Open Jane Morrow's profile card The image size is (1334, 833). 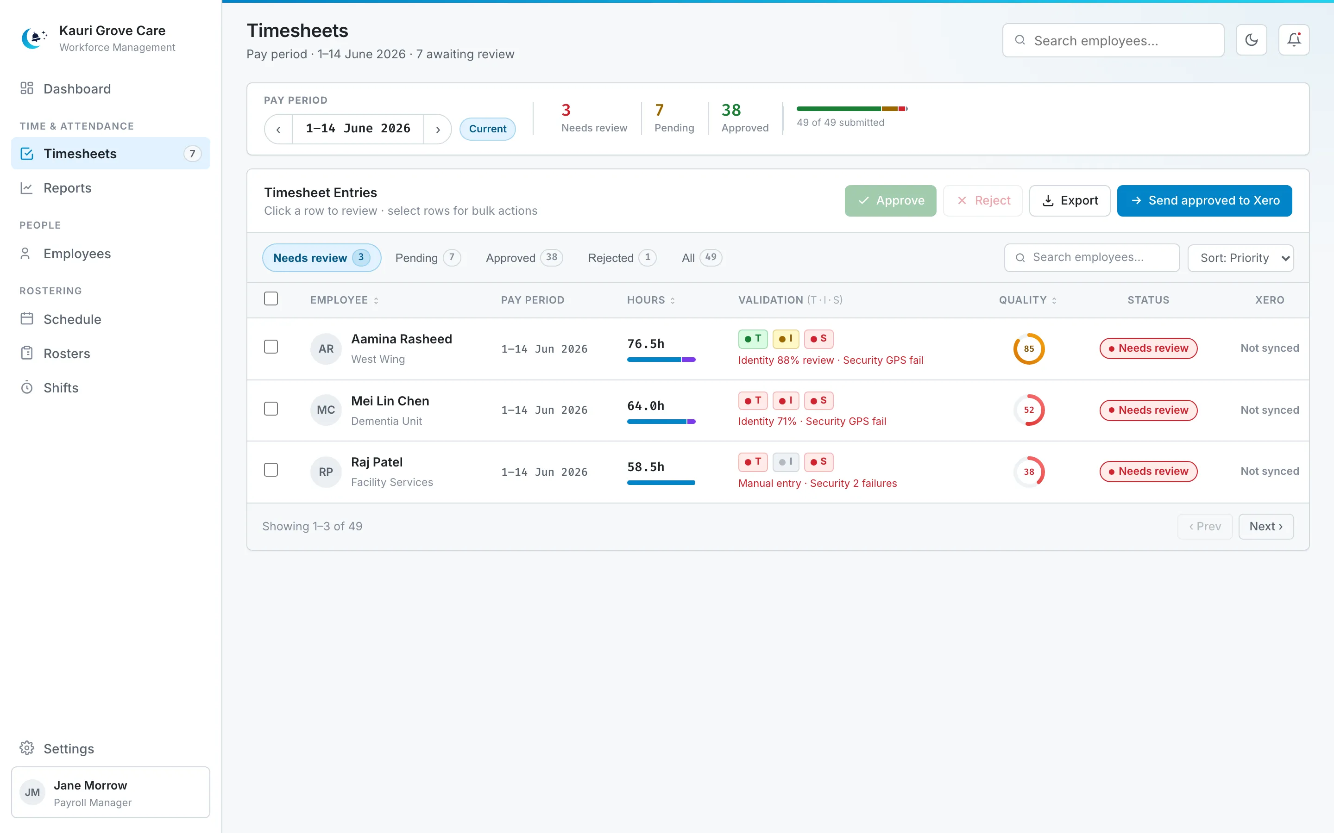tap(110, 792)
